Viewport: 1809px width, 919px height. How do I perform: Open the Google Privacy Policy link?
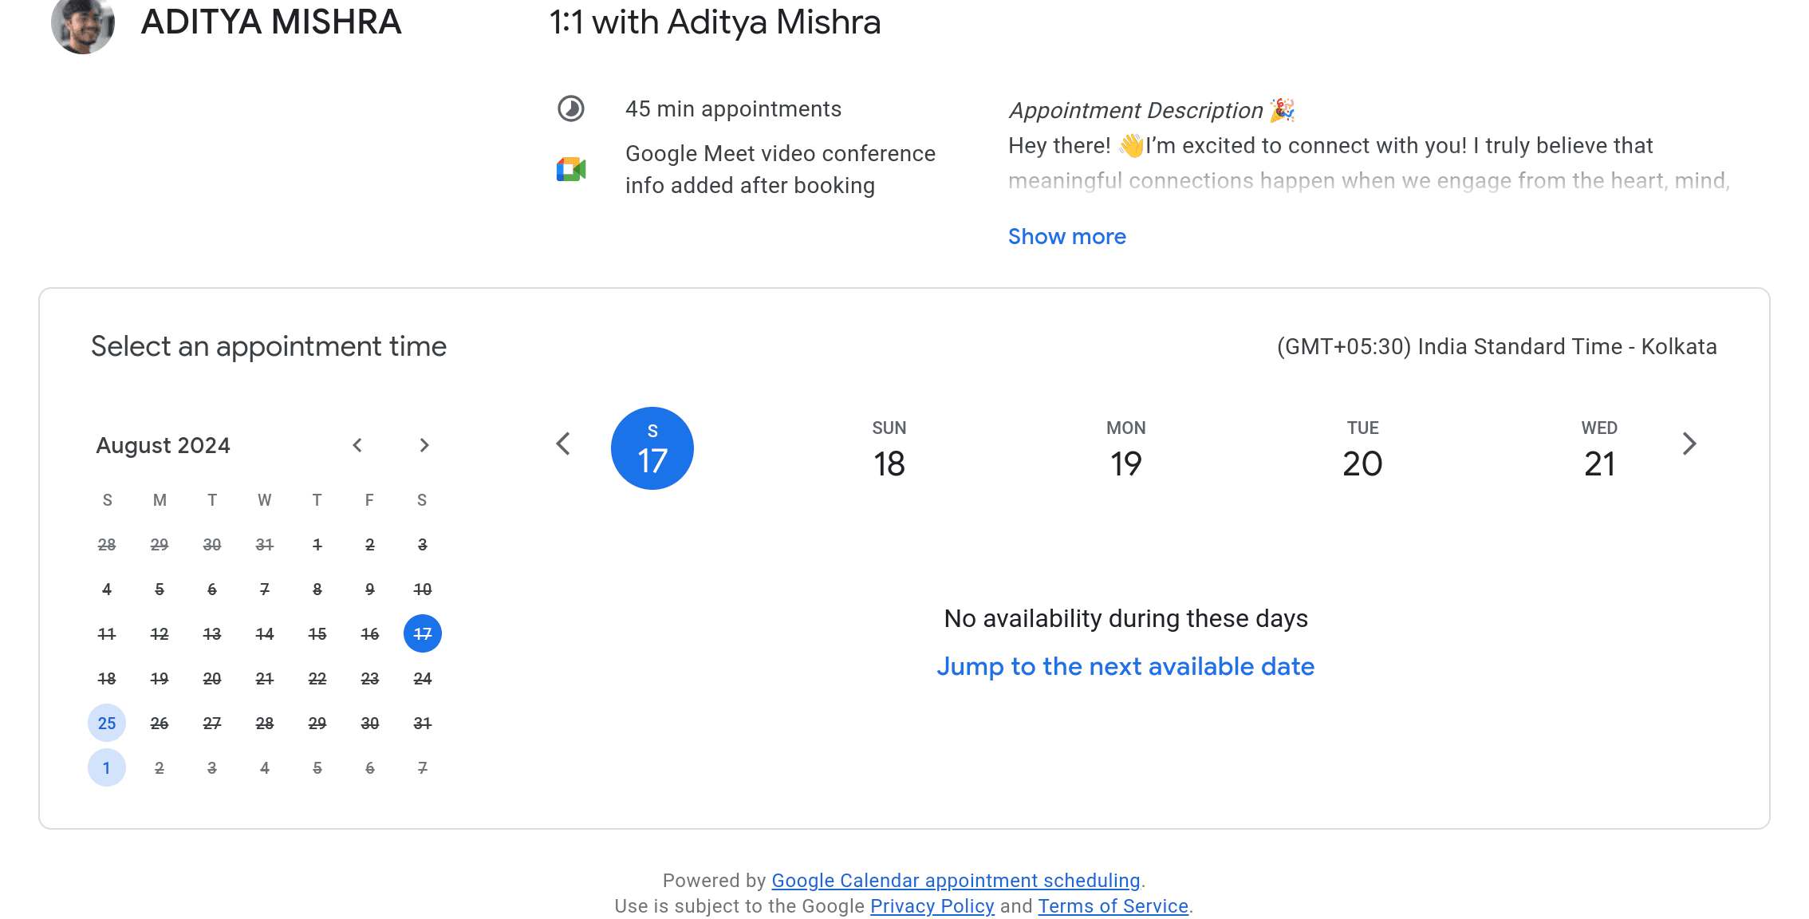click(x=932, y=906)
